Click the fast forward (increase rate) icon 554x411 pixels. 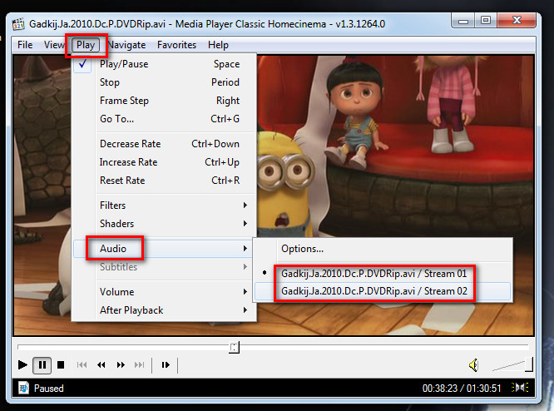(121, 364)
